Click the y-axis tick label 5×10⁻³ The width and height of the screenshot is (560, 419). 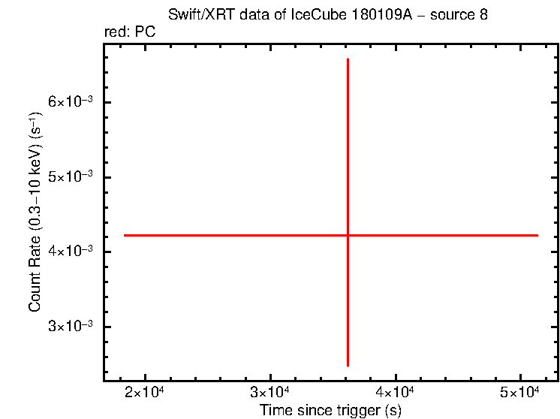71,176
